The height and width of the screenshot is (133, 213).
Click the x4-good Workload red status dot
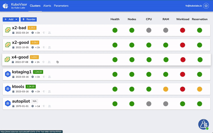pyautogui.click(x=183, y=60)
